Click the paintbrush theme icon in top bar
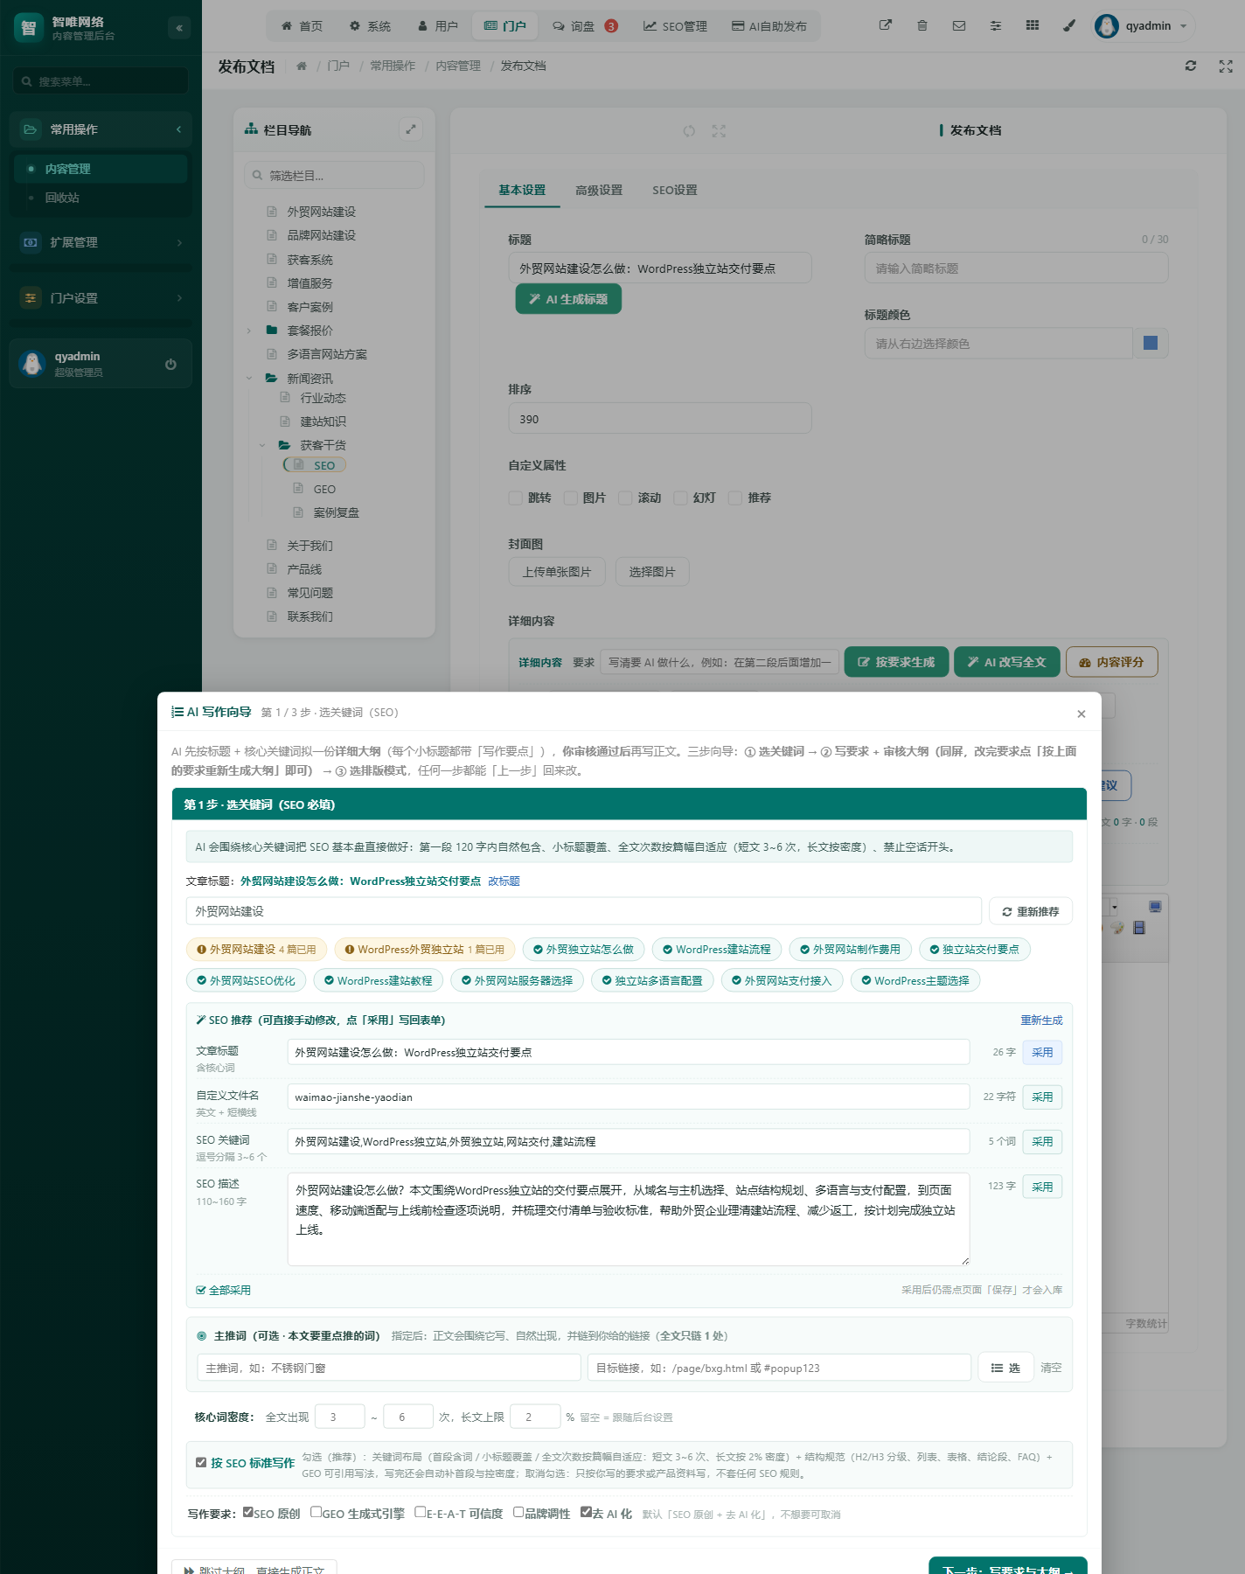The image size is (1245, 1574). pyautogui.click(x=1069, y=25)
